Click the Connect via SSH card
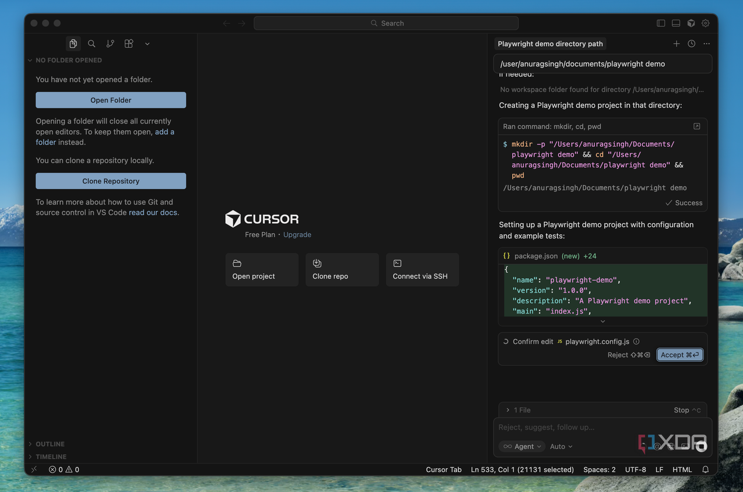 422,270
